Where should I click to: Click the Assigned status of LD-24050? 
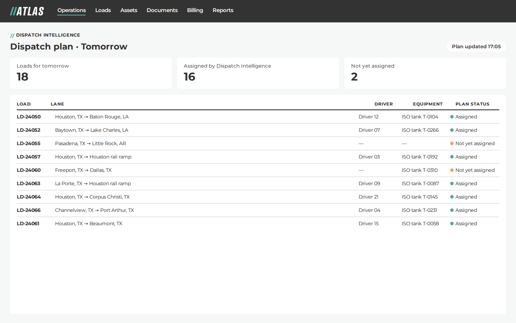point(464,117)
